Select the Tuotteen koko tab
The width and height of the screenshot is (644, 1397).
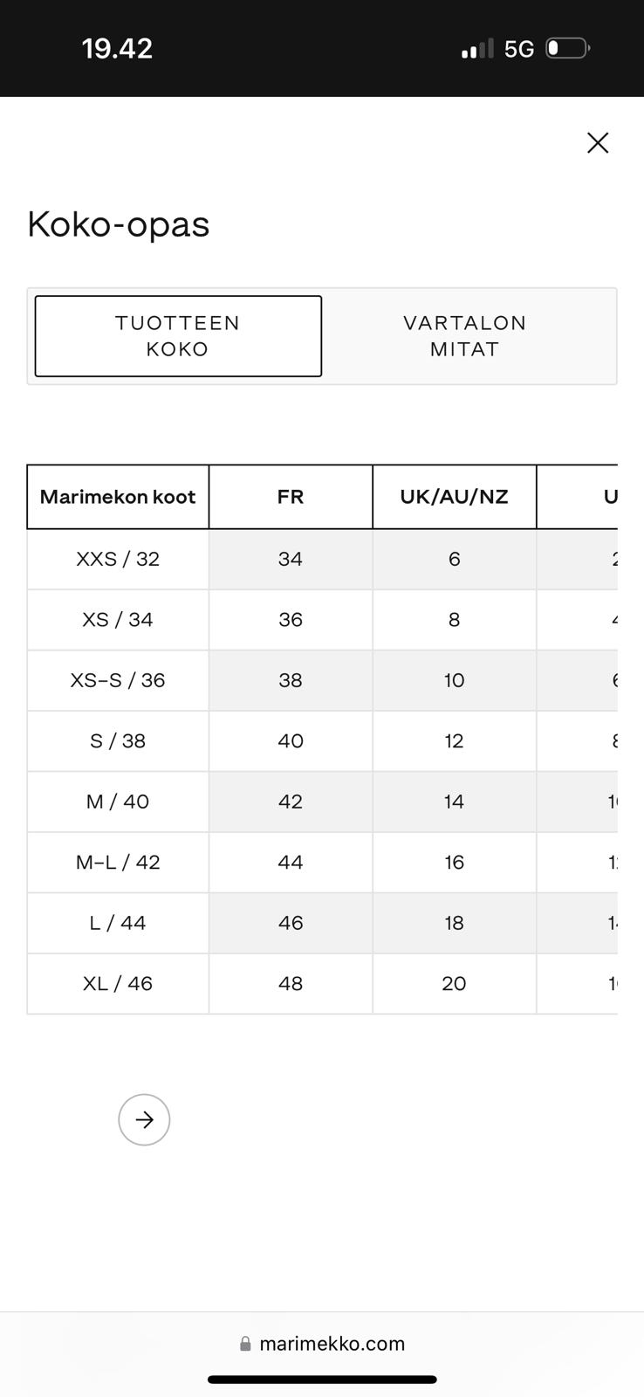[x=178, y=336]
